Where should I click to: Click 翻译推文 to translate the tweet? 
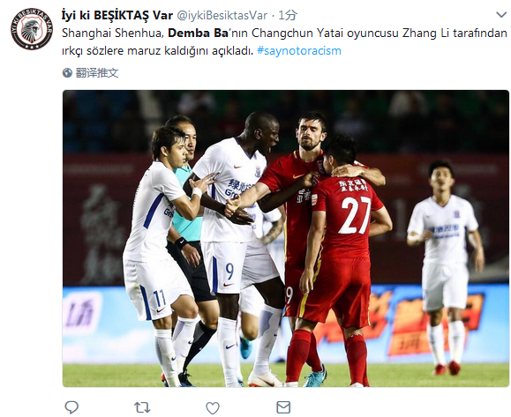(x=97, y=72)
